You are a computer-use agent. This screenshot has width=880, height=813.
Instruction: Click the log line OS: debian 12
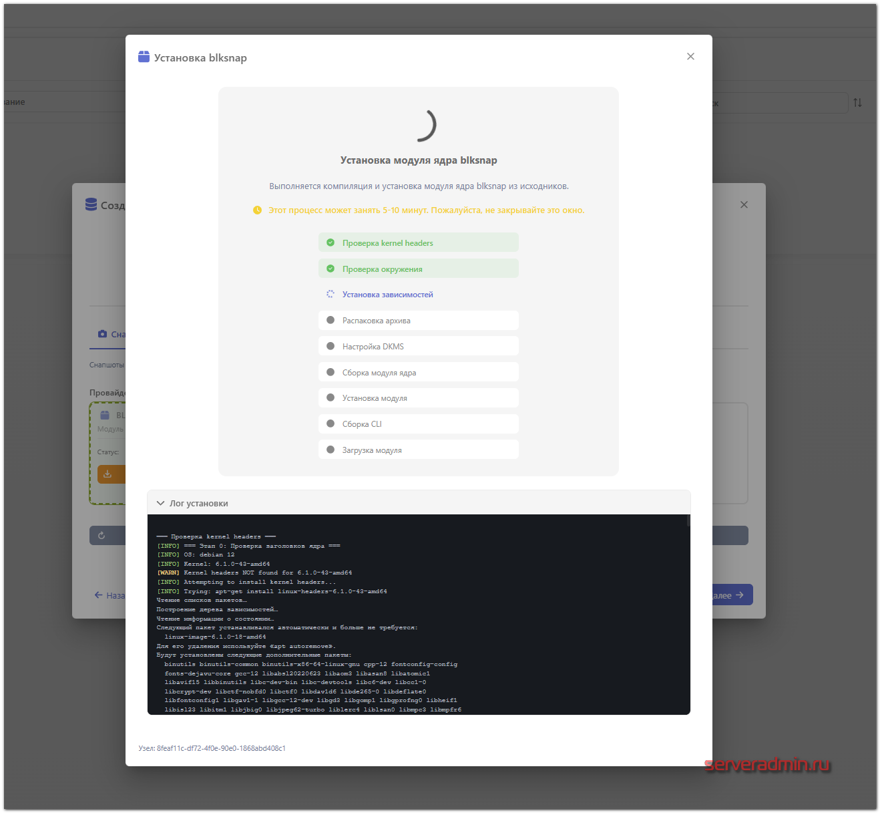(x=196, y=554)
